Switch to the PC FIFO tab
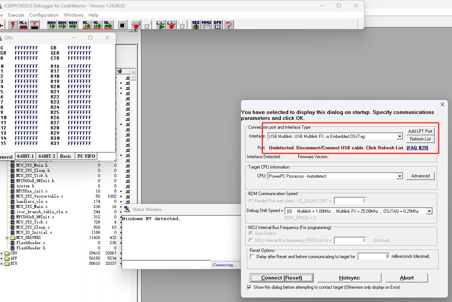The width and height of the screenshot is (452, 302). 86,156
